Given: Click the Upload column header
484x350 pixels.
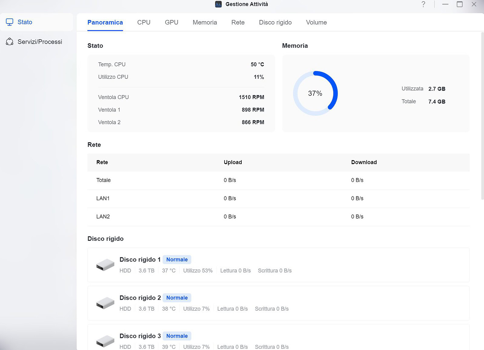Looking at the screenshot, I should tap(233, 162).
